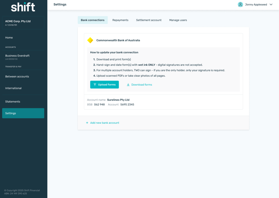The image size is (279, 198).
Task: Click loan ID LAI-00056153
Action: point(11,59)
